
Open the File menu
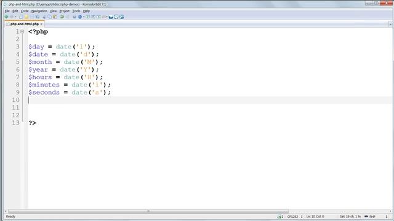7,11
